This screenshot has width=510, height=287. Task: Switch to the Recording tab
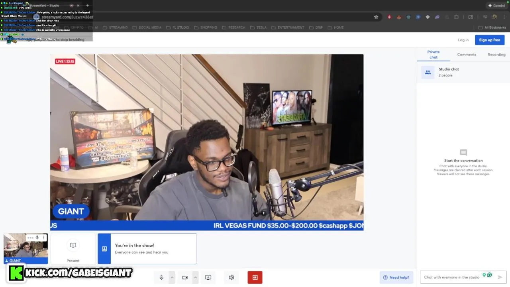pos(496,55)
